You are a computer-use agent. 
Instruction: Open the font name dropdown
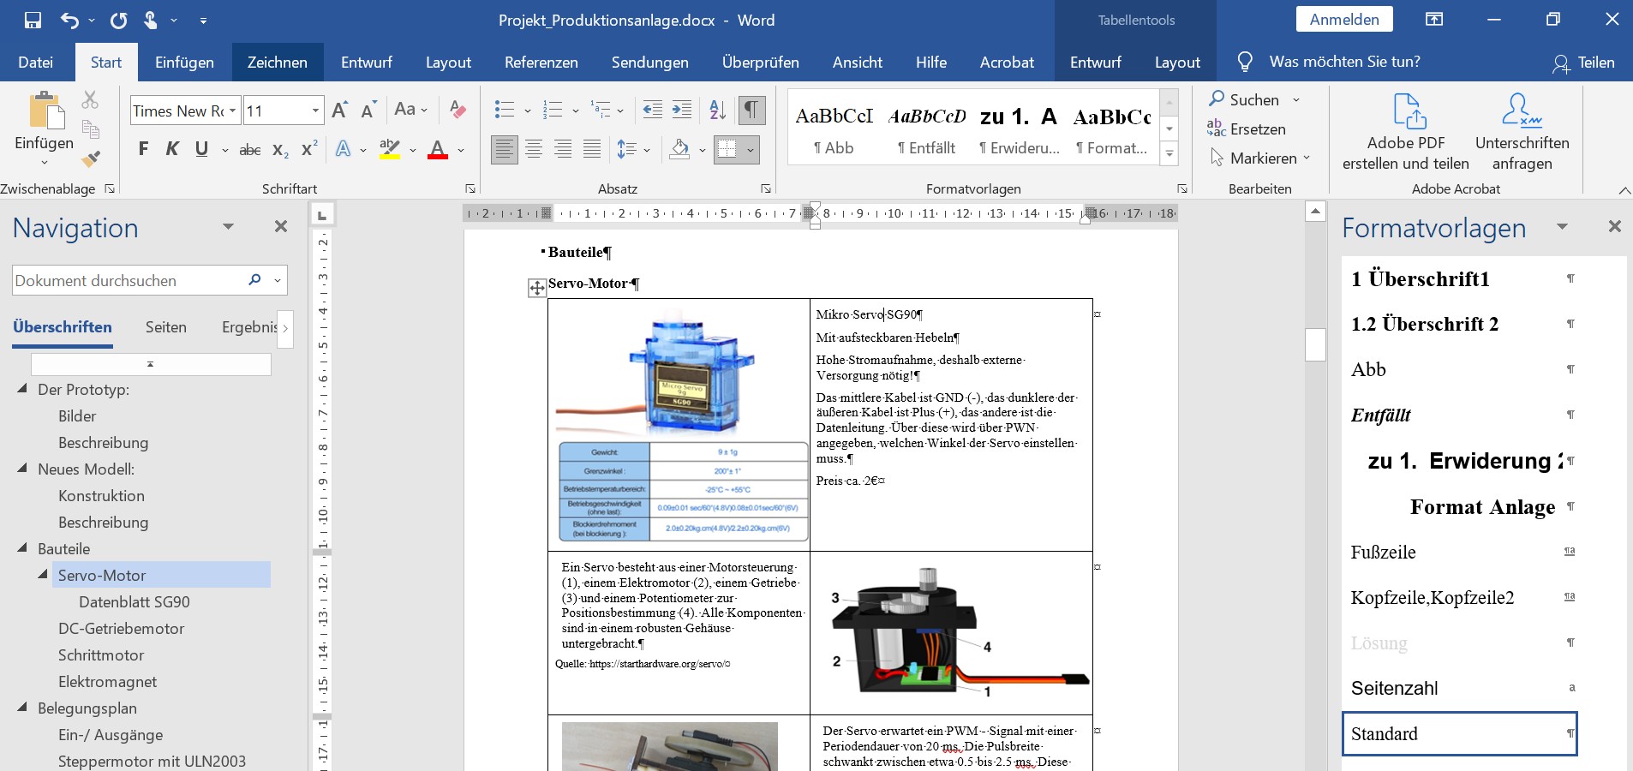point(232,111)
